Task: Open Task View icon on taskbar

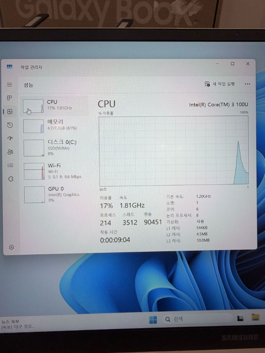Action: (x=240, y=318)
